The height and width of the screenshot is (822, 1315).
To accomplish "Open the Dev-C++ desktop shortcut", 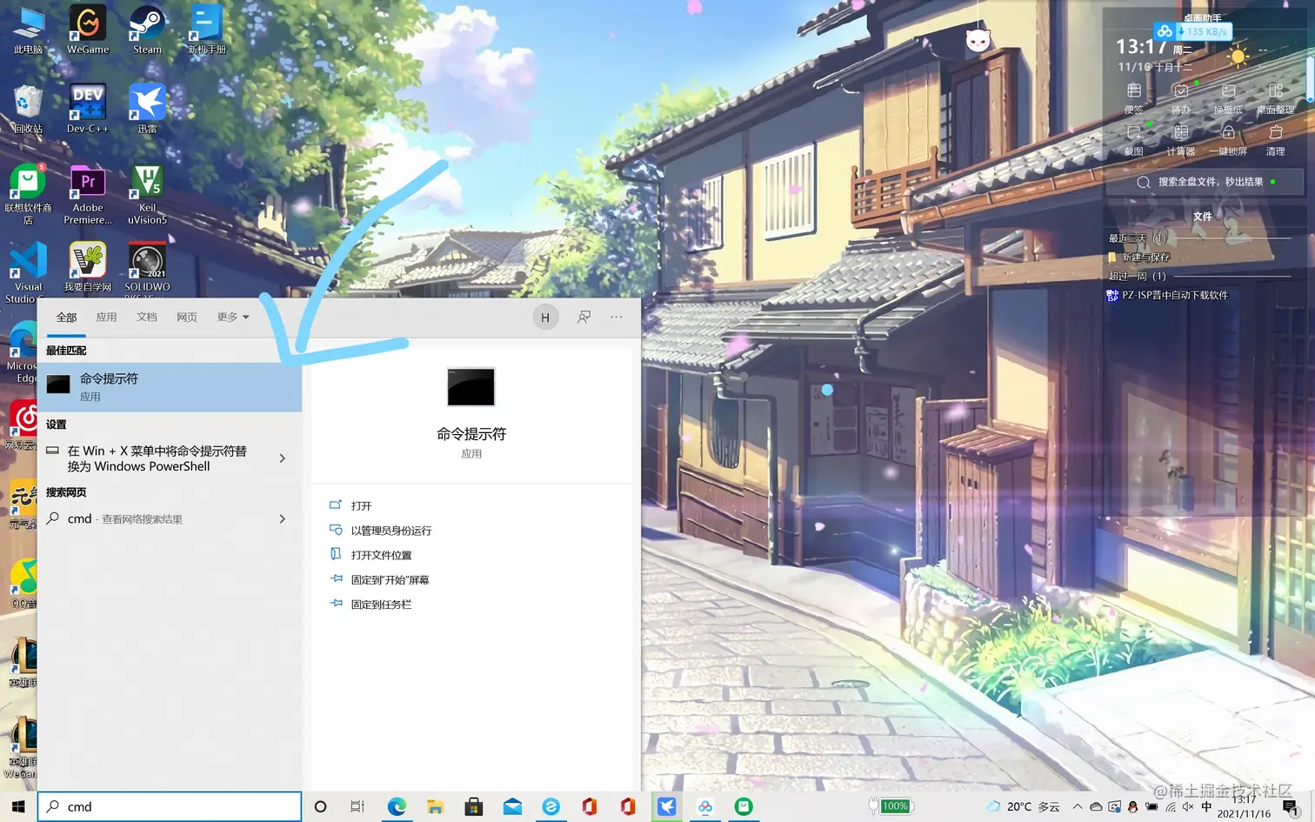I will point(88,110).
